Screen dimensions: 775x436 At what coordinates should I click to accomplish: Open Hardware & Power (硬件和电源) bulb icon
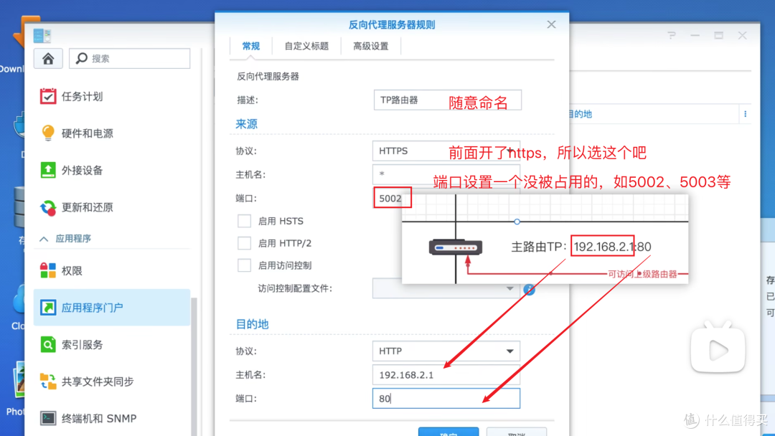48,133
